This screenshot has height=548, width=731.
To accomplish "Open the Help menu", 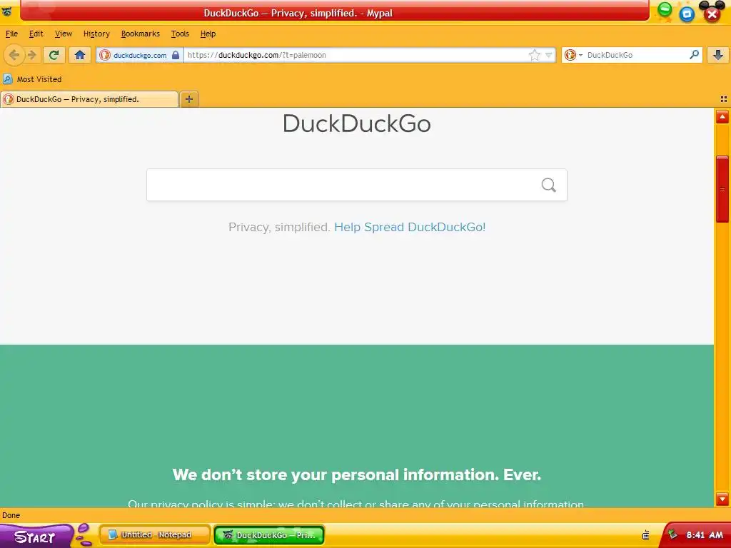I will (x=208, y=34).
